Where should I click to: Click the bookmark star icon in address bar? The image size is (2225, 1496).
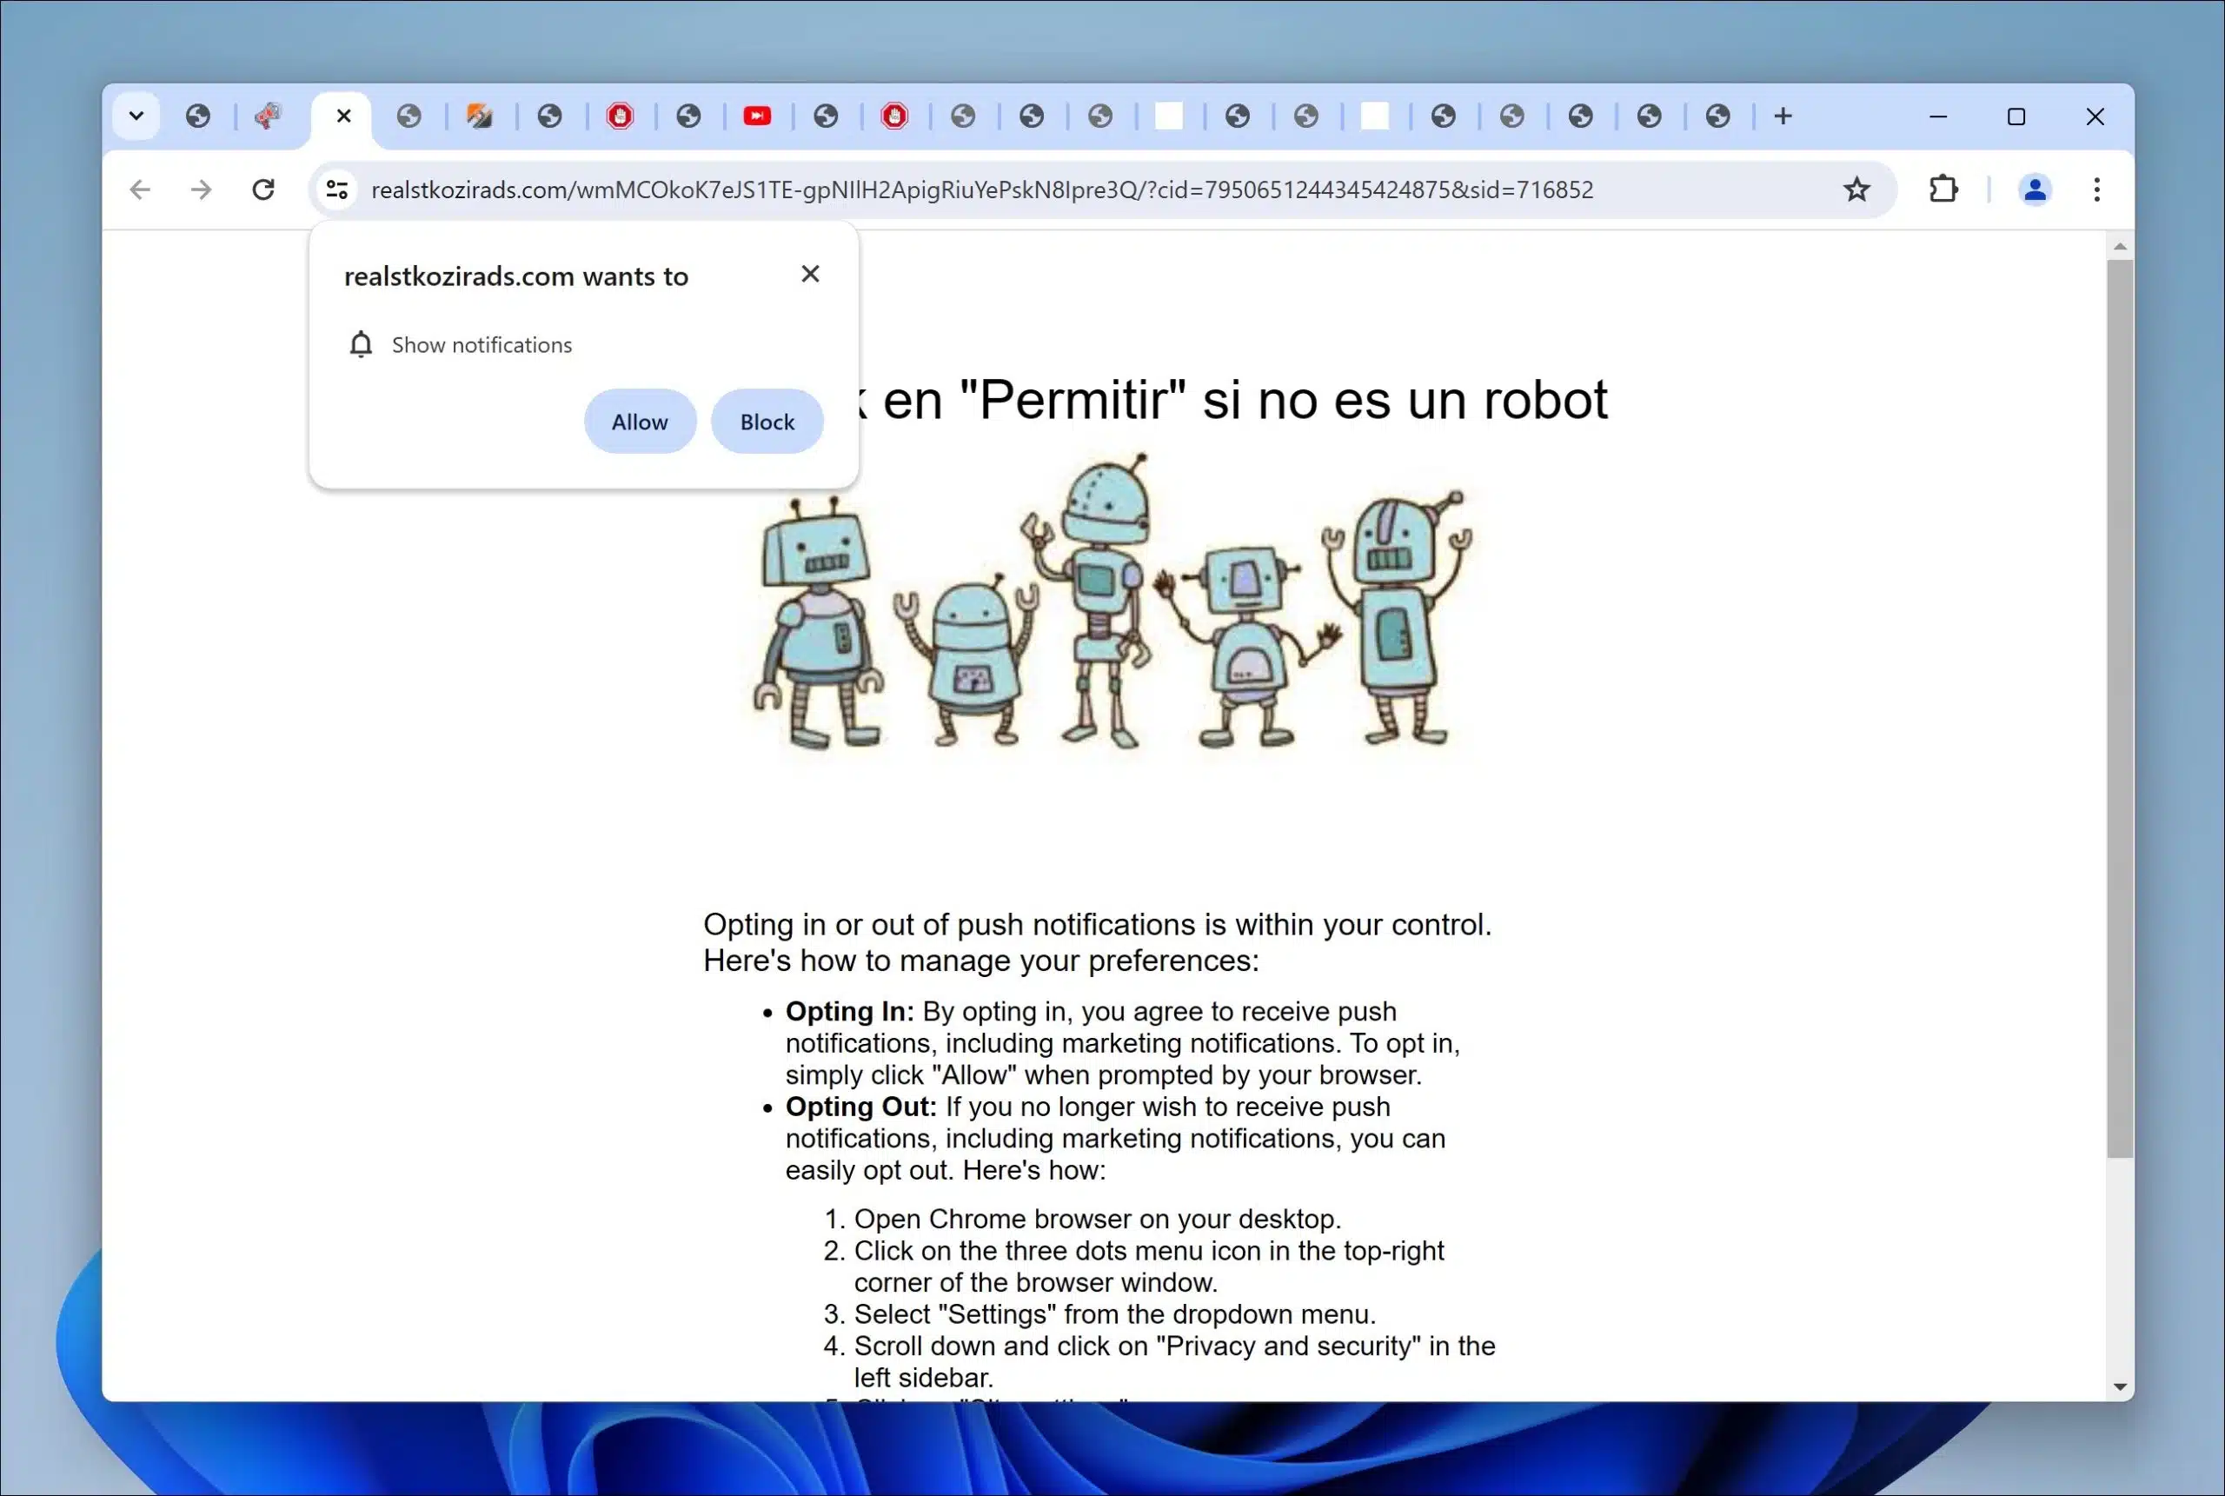pos(1855,189)
